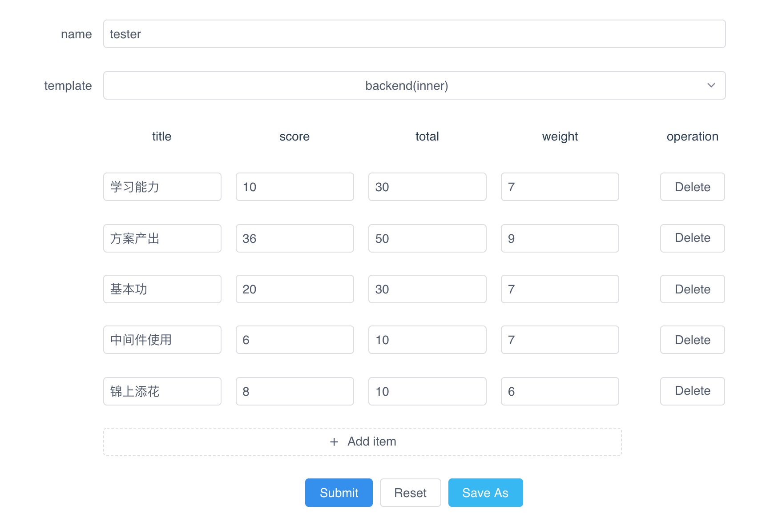Click score field showing 20

[295, 289]
